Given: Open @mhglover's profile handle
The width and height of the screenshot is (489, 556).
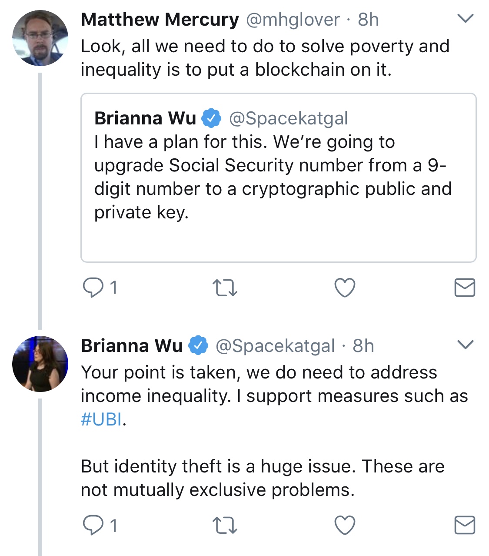Looking at the screenshot, I should click(x=293, y=20).
